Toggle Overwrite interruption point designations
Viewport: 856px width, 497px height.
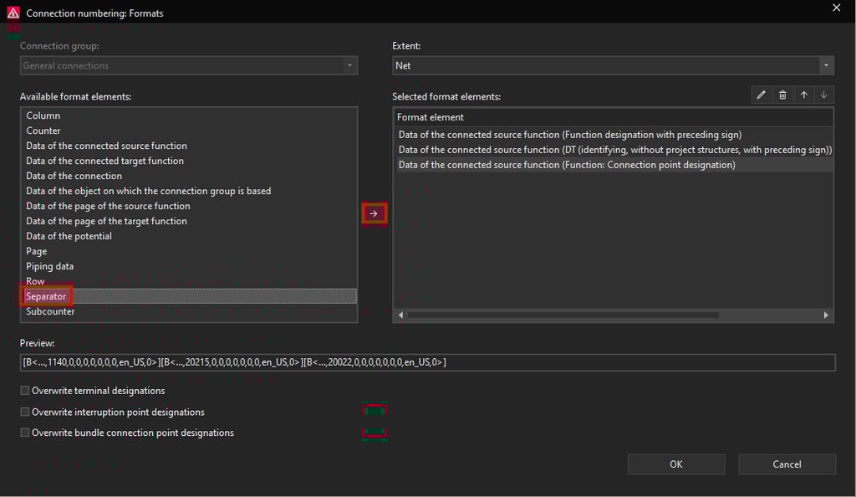(x=25, y=412)
